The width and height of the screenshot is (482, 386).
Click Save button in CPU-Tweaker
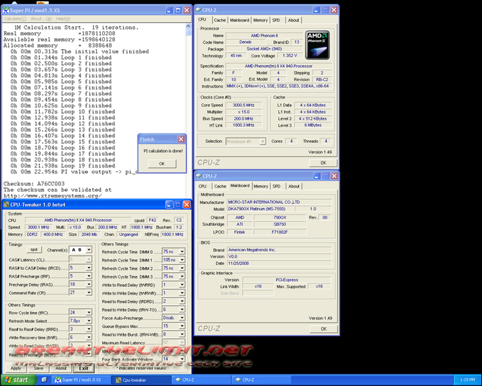[39, 368]
